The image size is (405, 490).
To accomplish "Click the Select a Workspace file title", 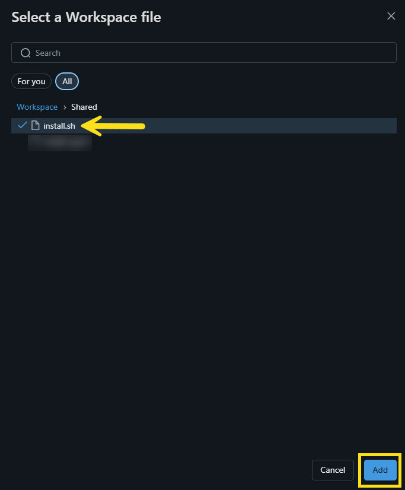I will (86, 17).
